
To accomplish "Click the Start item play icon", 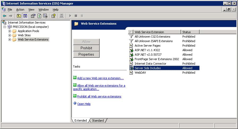I will tap(70, 16).
